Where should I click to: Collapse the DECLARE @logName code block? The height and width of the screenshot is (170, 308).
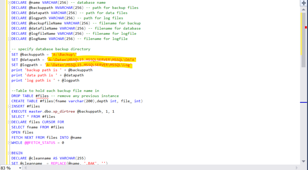pos(9,39)
